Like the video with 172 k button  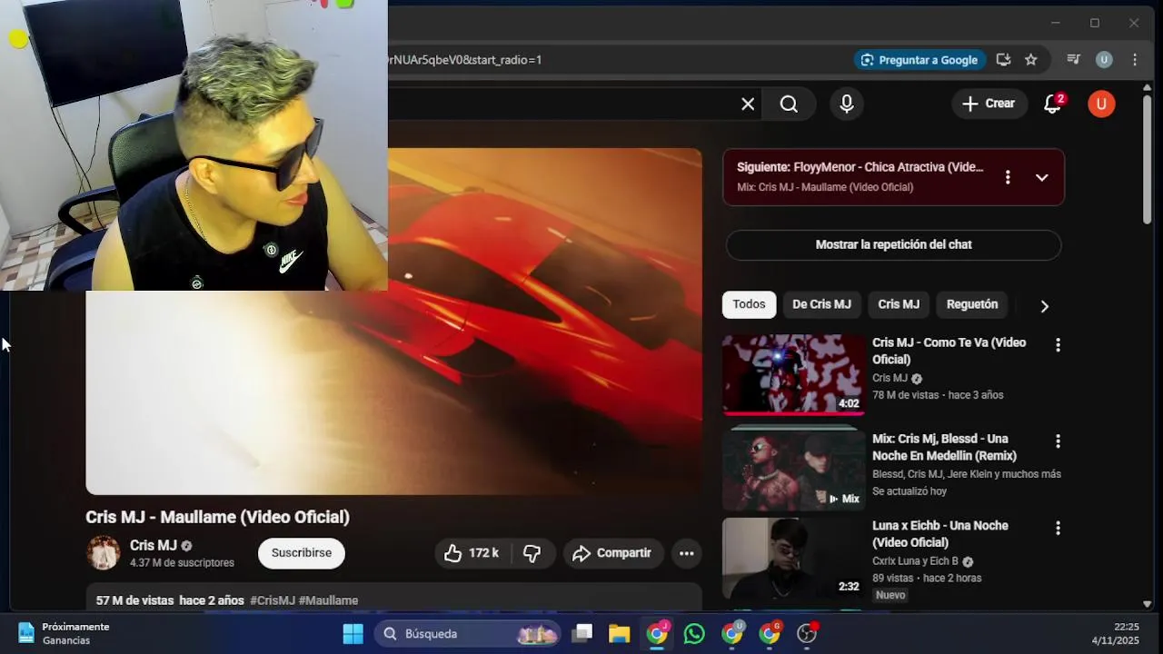coord(472,553)
